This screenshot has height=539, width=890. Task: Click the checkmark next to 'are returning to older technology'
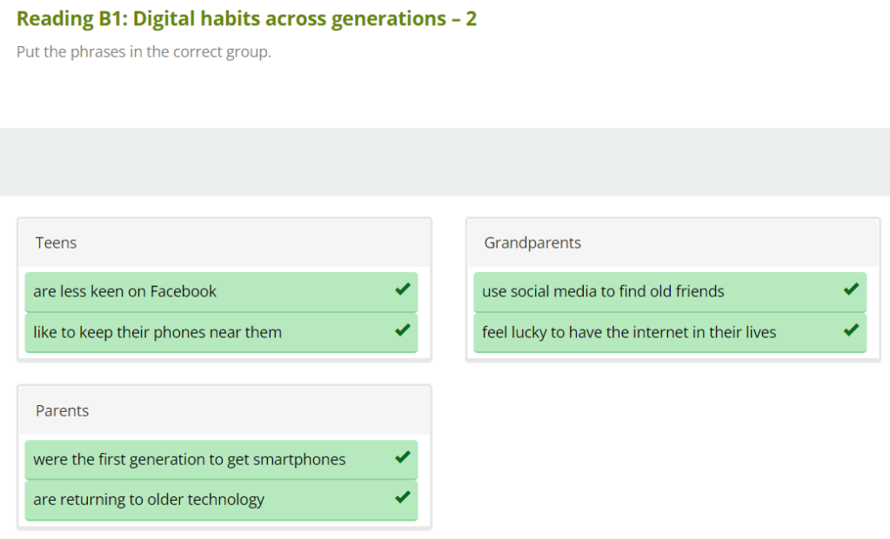pyautogui.click(x=402, y=498)
